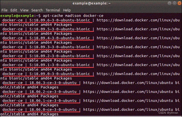Click the example@example window title bar
Screen dimensions: 182x117
click(x=91, y=3)
